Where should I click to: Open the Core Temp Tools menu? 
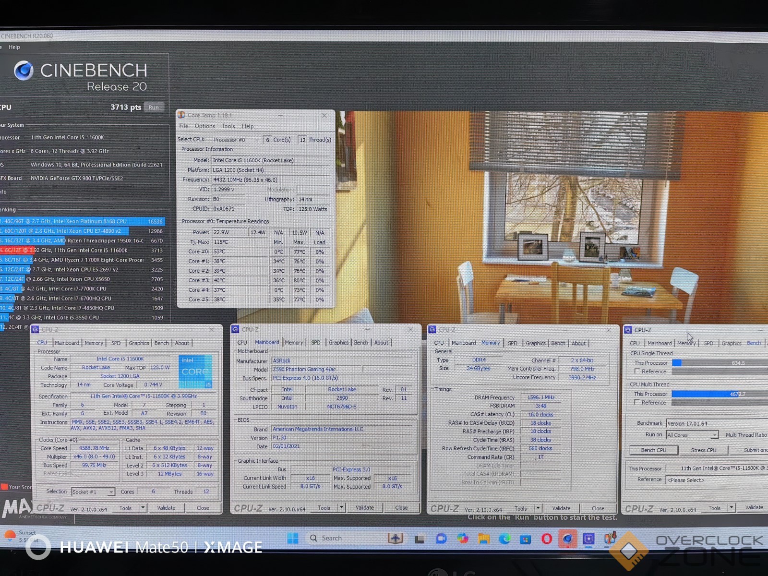coord(228,126)
